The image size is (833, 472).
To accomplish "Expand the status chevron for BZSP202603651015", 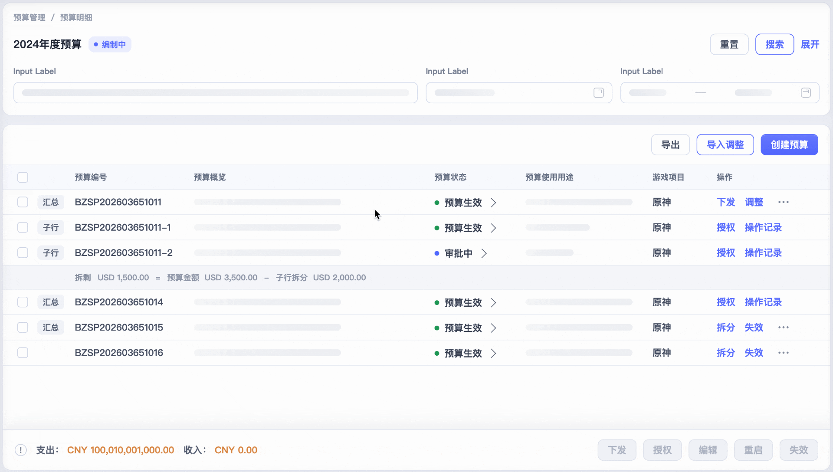I will [493, 328].
